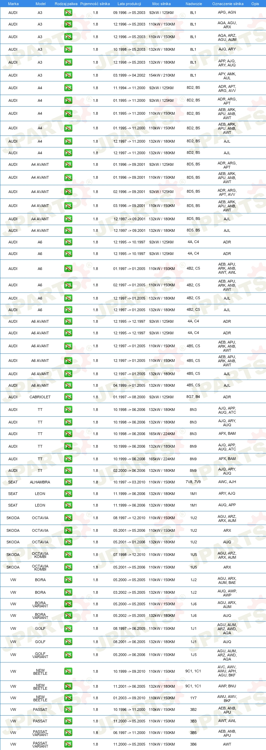
Task: Click fuel icon in Bora Variant 05.2002 row
Action: coord(68,616)
